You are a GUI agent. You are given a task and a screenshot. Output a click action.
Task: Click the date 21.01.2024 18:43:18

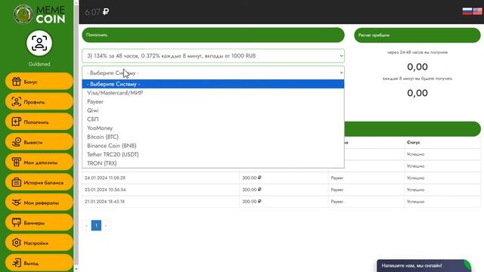104,202
